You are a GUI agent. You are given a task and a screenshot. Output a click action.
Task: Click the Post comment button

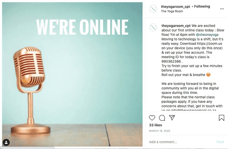(x=220, y=142)
